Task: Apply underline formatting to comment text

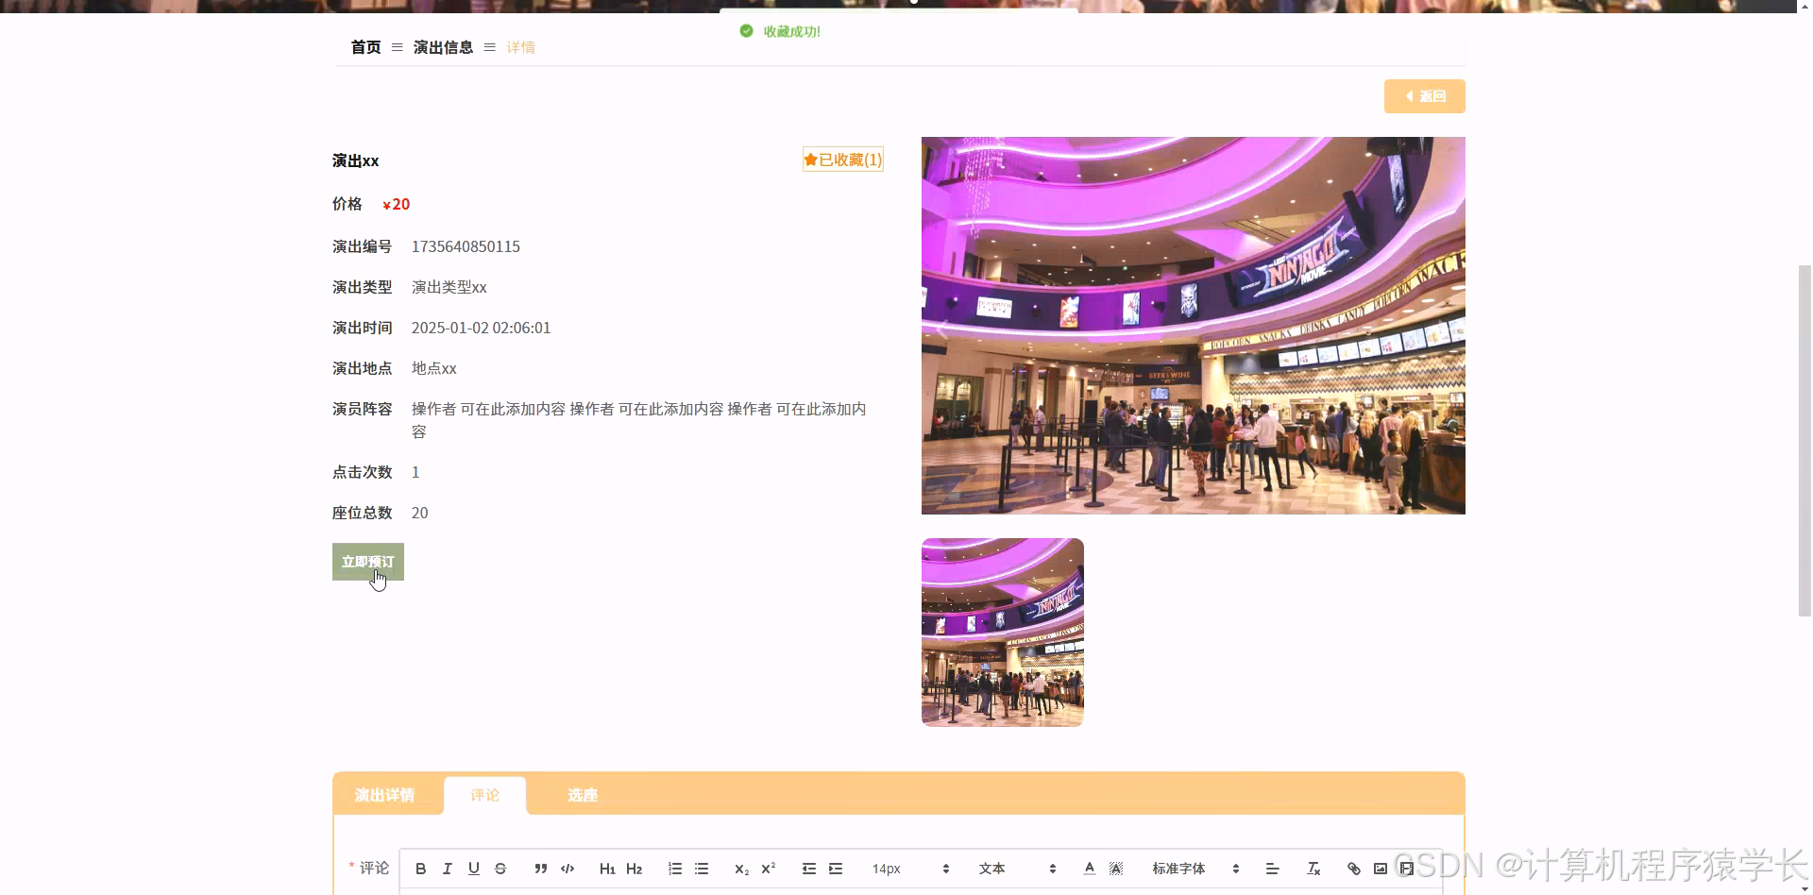Action: [473, 869]
